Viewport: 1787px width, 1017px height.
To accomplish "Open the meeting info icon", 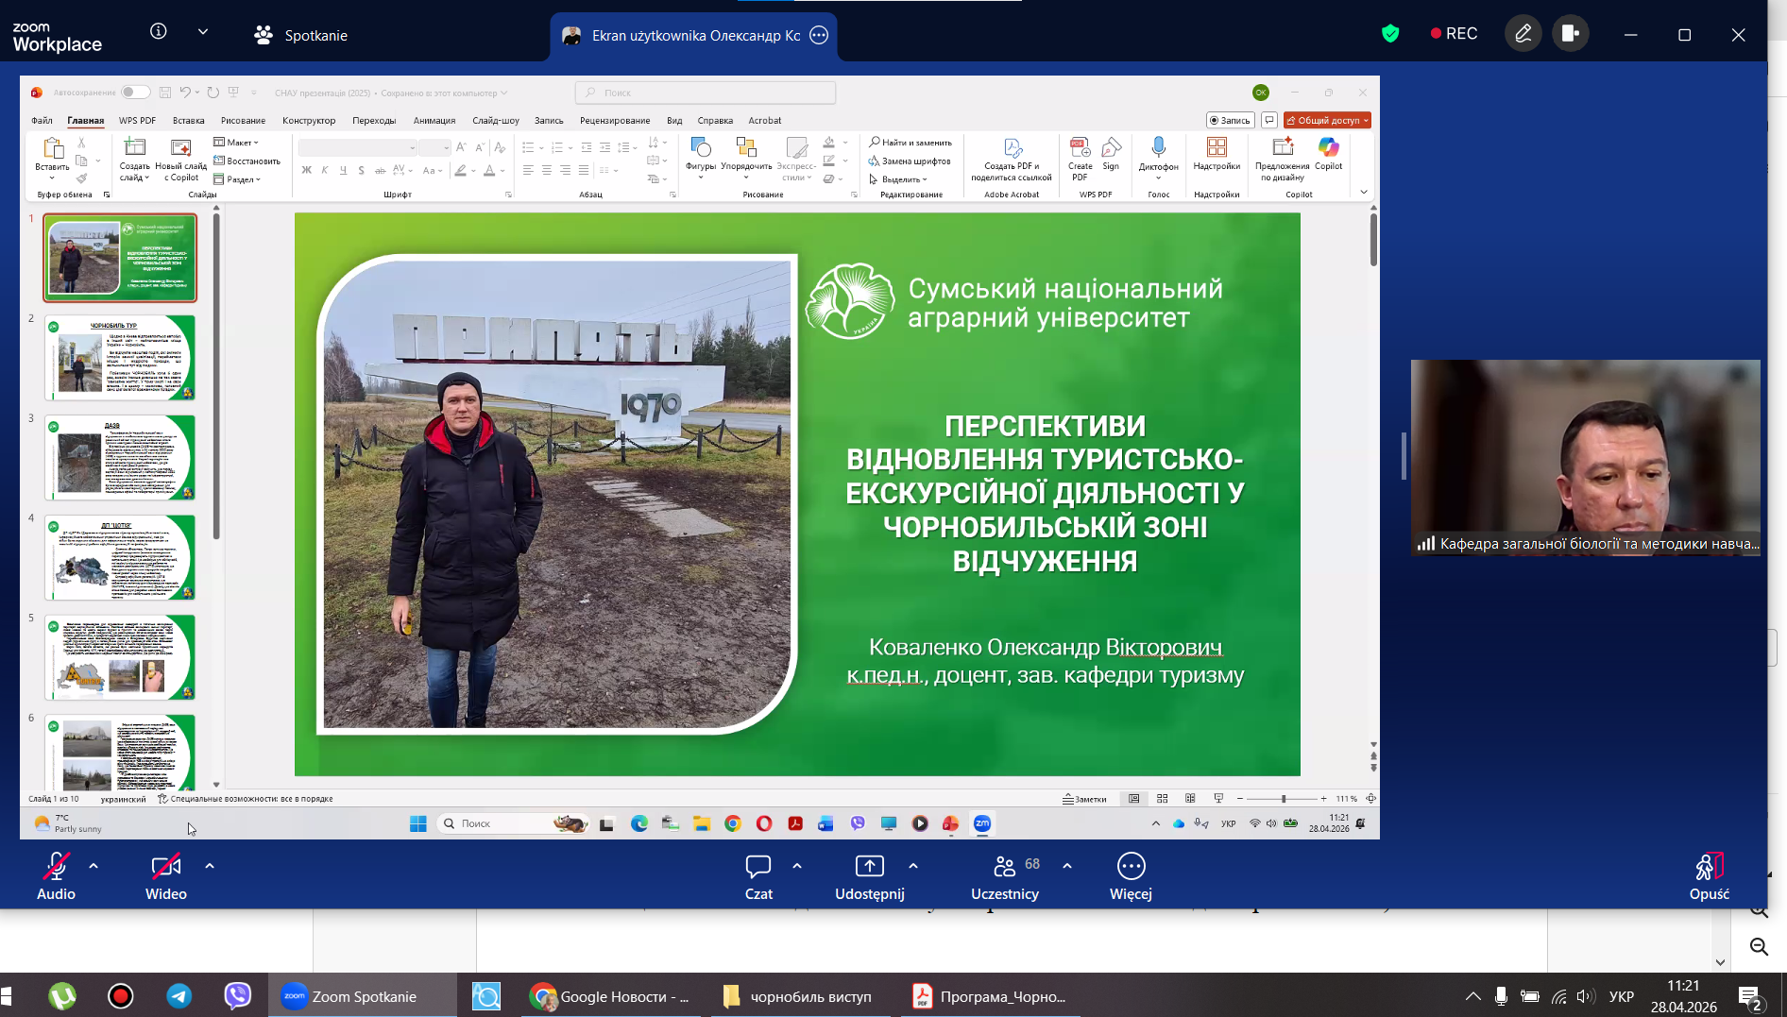I will click(x=159, y=32).
